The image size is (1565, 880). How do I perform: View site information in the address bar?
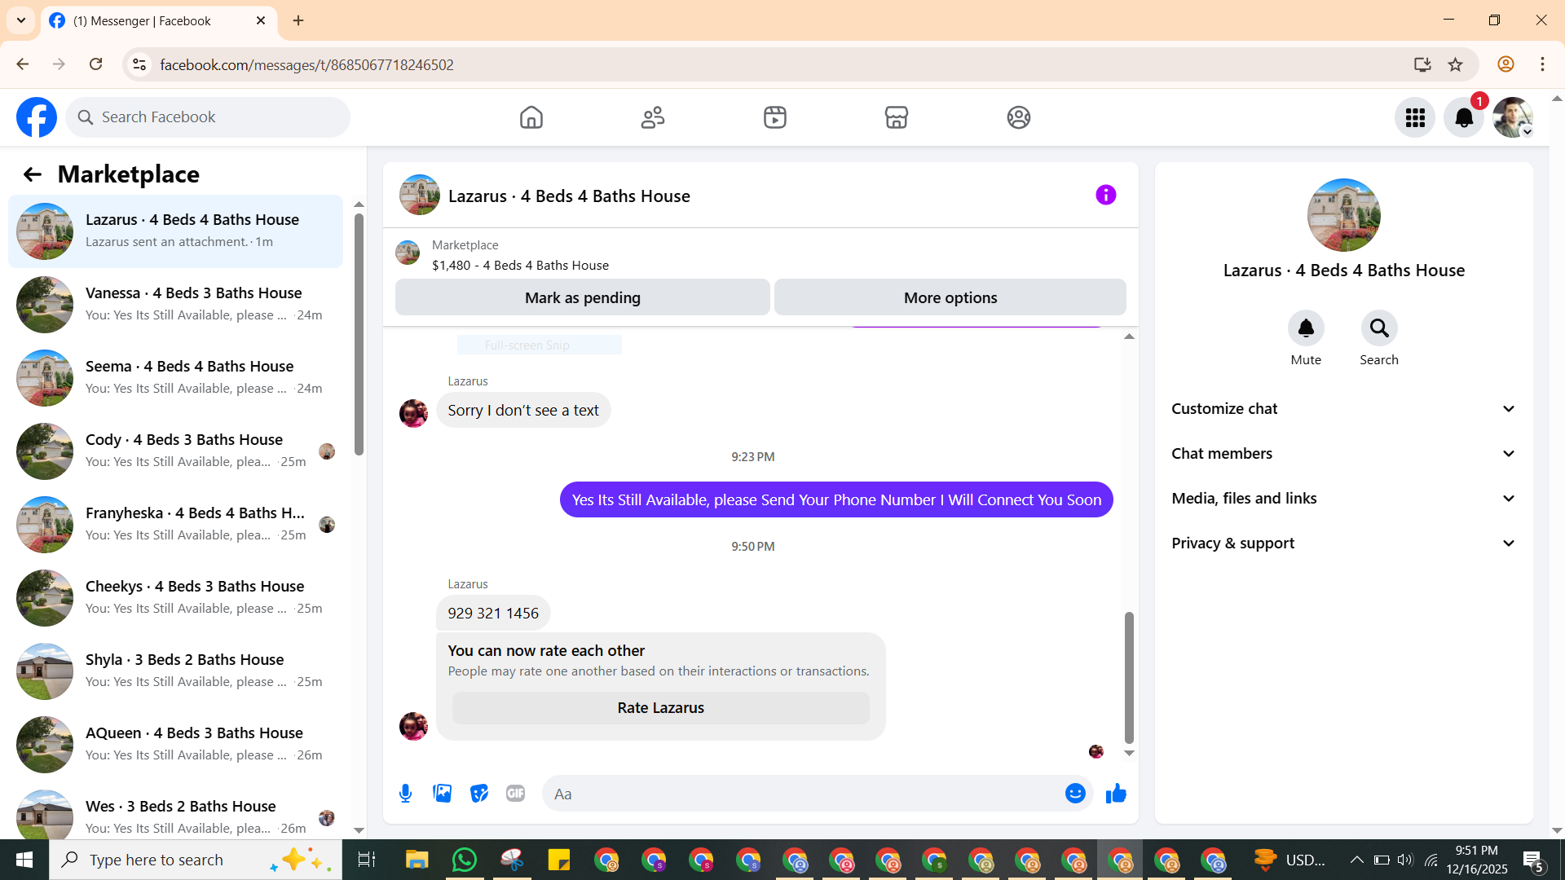click(139, 64)
